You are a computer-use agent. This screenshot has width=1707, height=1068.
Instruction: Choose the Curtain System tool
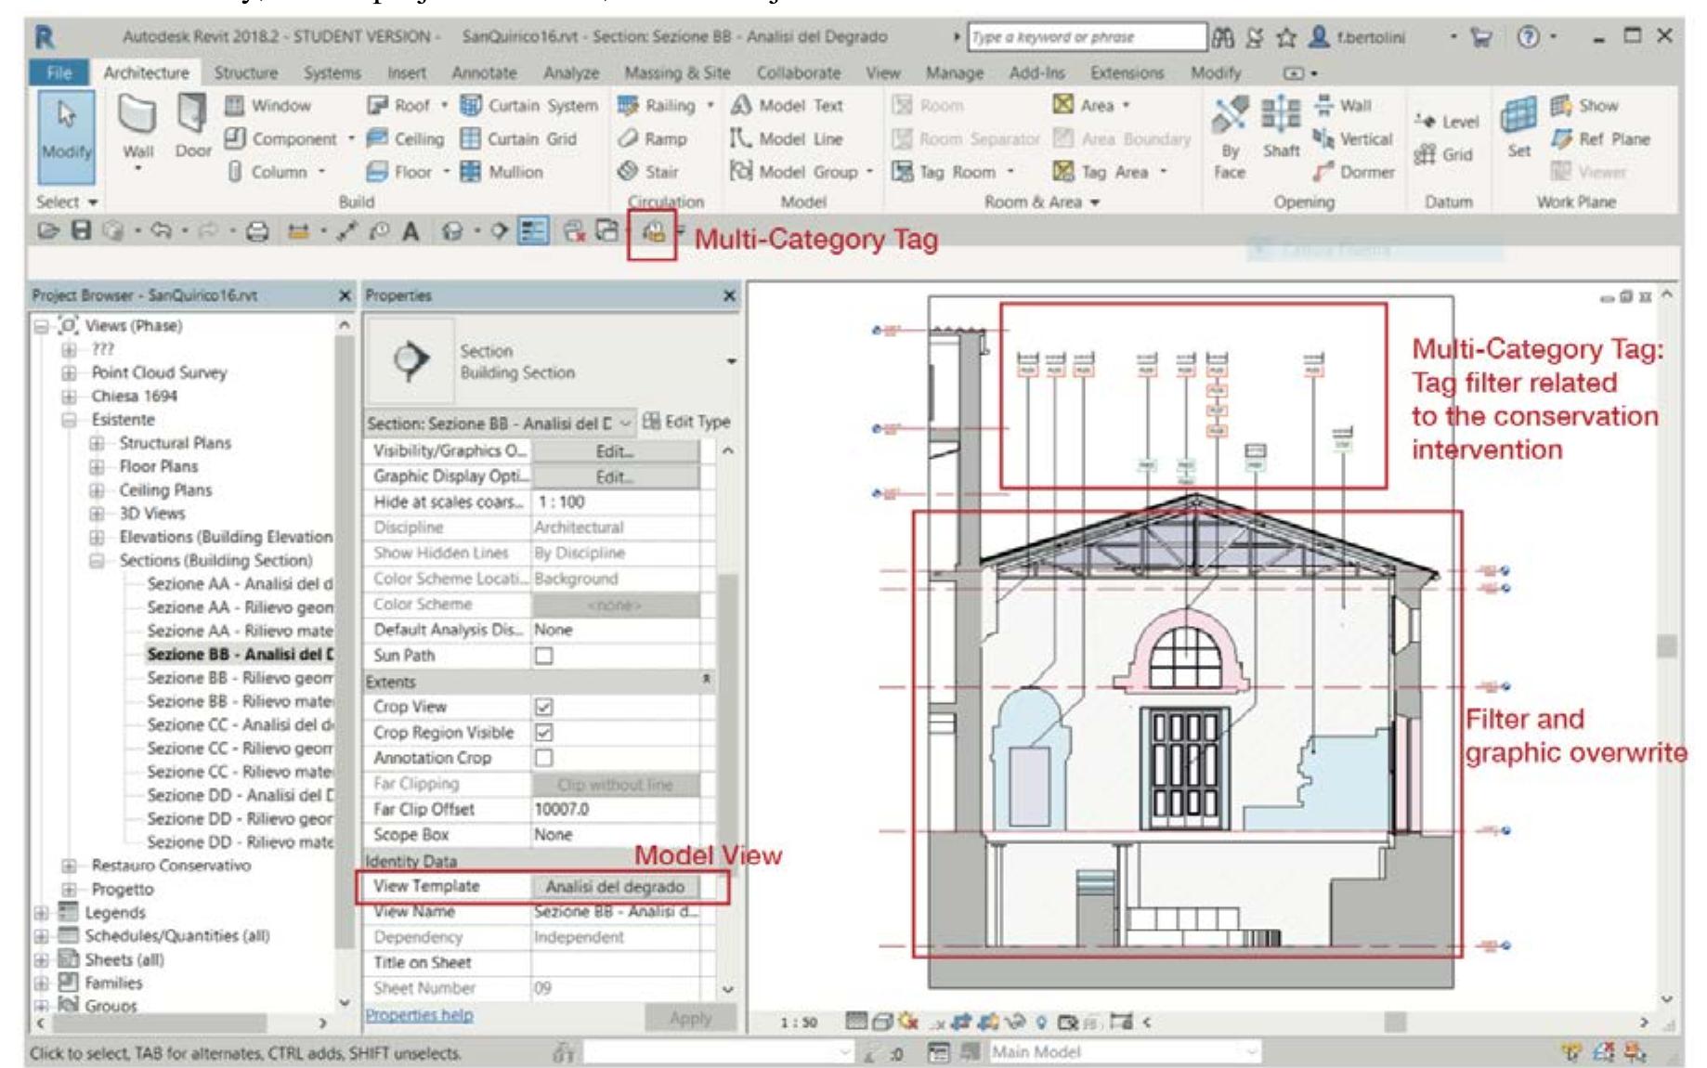[529, 106]
